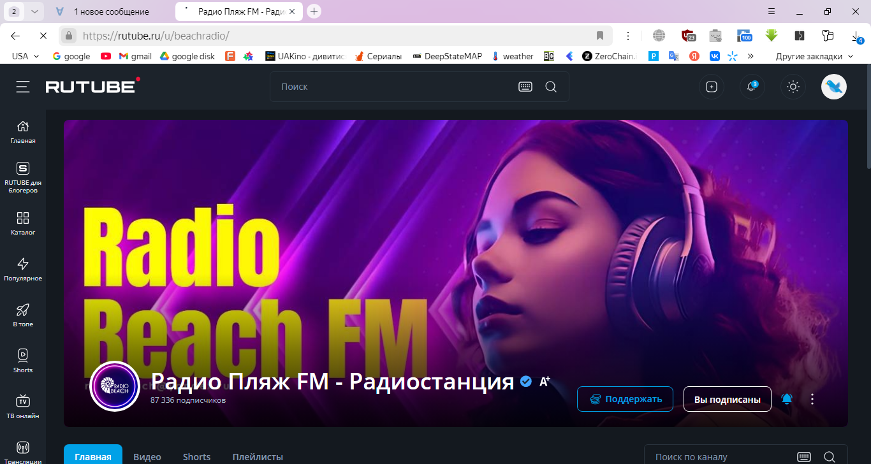
Task: Click the green download extension icon
Action: click(772, 36)
